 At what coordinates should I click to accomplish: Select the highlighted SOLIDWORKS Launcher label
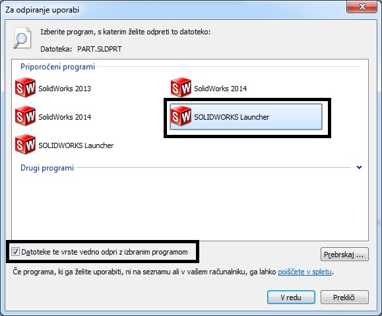point(232,117)
